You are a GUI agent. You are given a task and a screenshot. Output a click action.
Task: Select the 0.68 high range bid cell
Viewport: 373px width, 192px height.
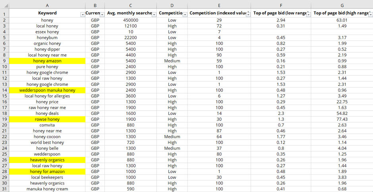pyautogui.click(x=342, y=189)
